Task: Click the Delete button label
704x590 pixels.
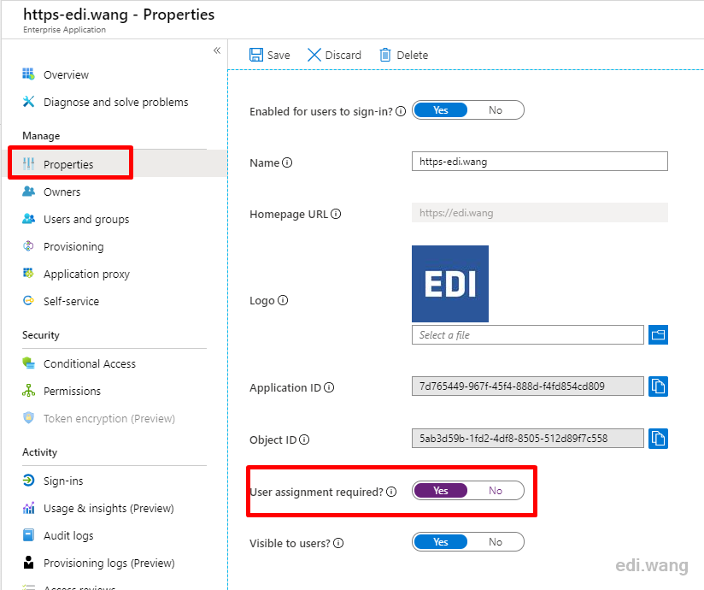Action: tap(412, 56)
